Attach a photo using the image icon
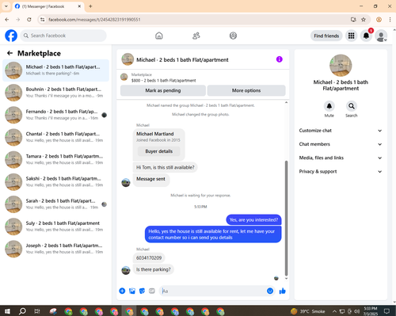396x316 pixels. (132, 291)
